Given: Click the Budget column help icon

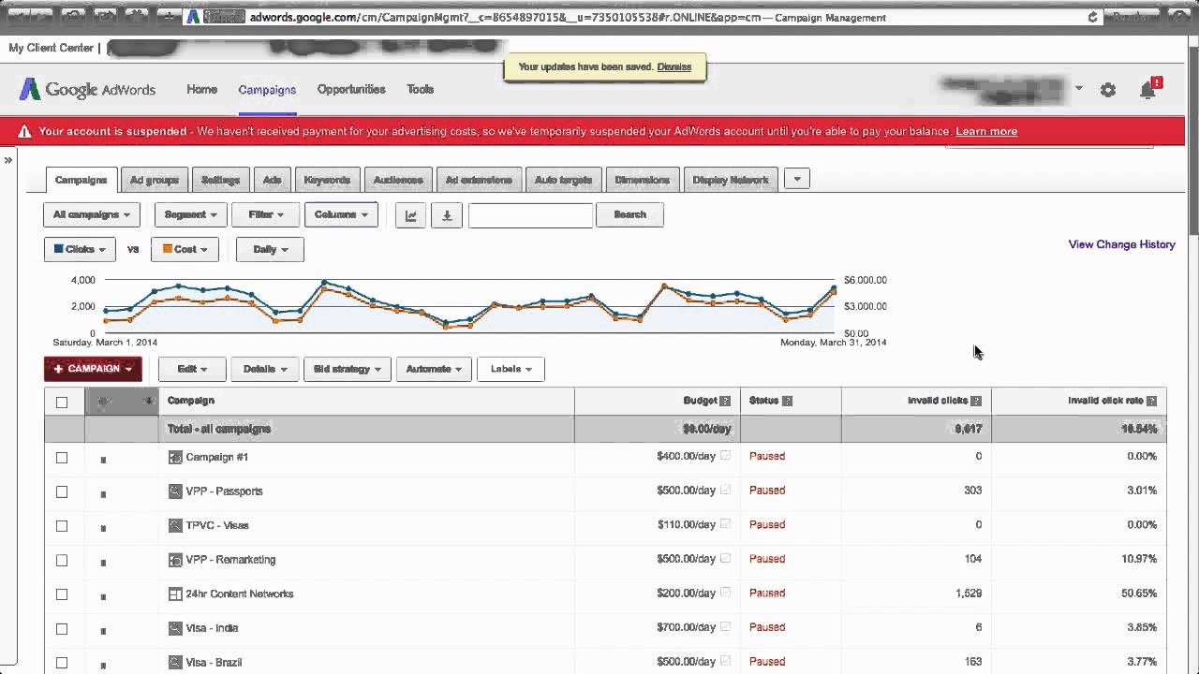Looking at the screenshot, I should (x=725, y=401).
